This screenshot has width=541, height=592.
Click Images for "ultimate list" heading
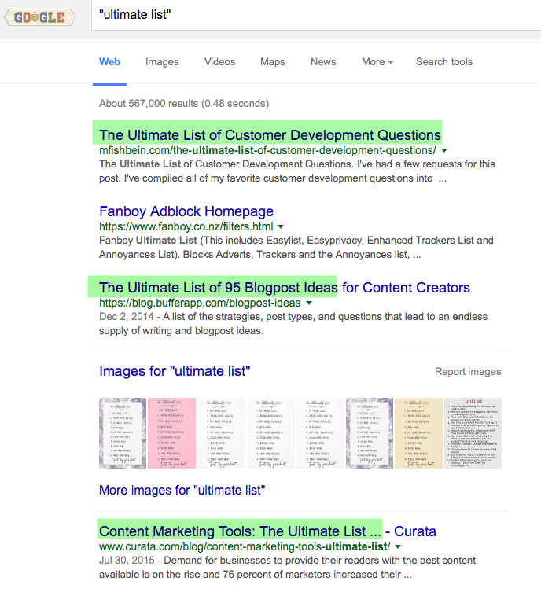(x=175, y=371)
